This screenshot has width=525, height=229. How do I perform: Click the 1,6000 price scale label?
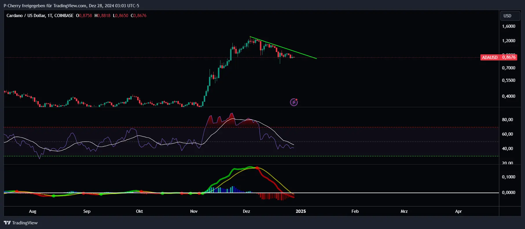tap(509, 26)
